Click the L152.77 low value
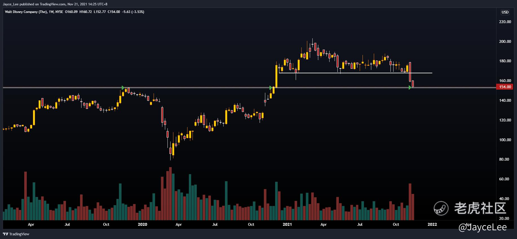This screenshot has height=239, width=517. (x=100, y=12)
